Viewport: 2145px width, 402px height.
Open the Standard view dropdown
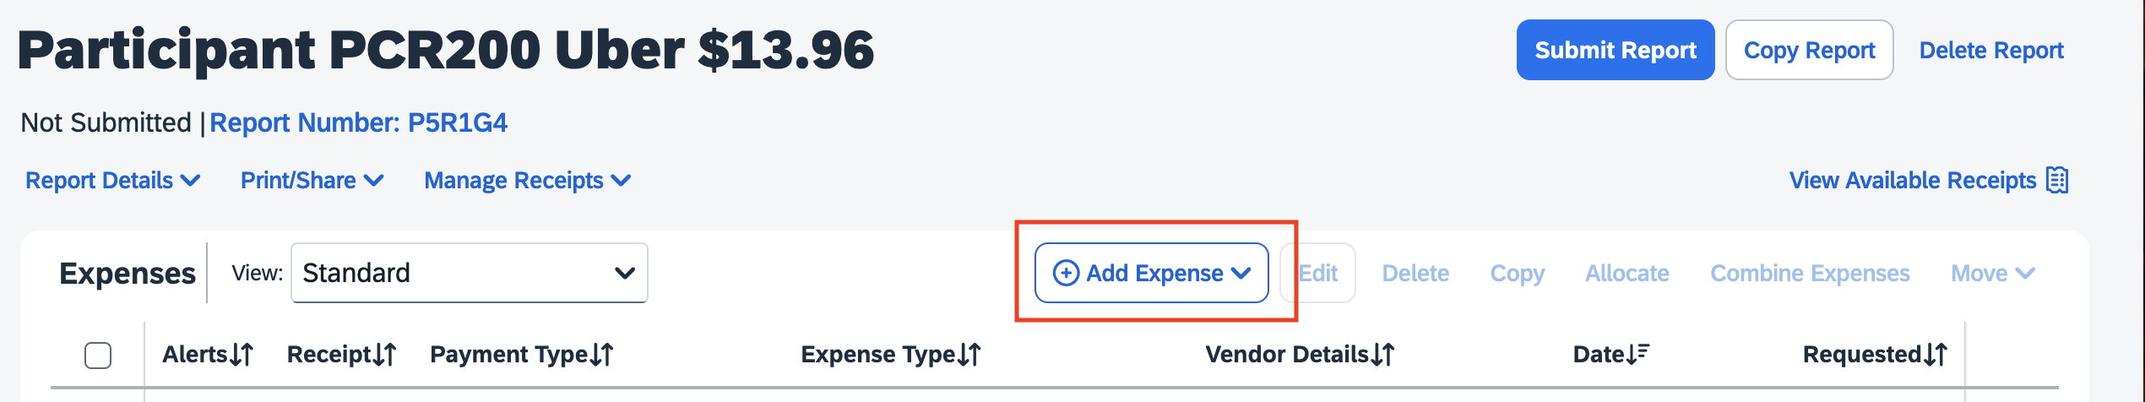tap(470, 273)
